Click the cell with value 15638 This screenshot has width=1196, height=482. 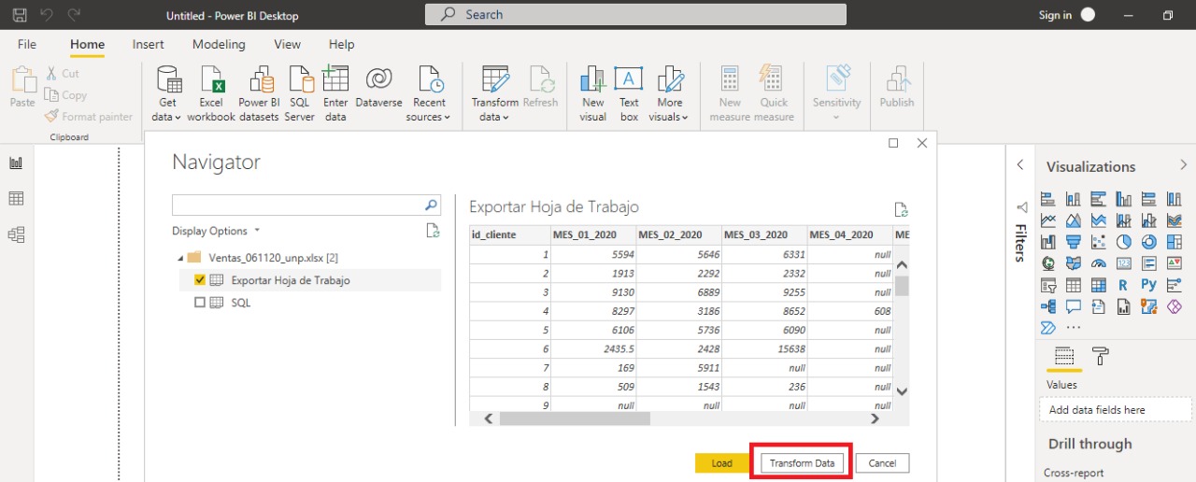(765, 347)
